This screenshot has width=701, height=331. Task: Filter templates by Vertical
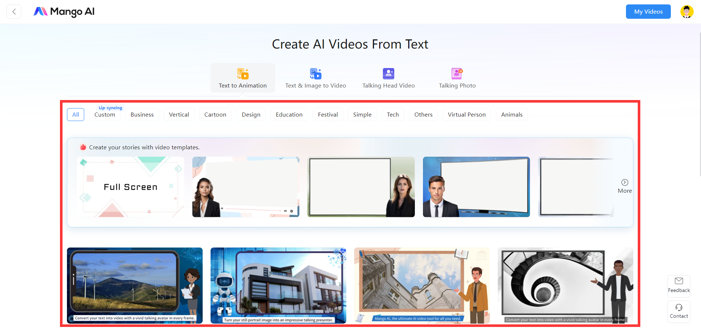click(179, 115)
